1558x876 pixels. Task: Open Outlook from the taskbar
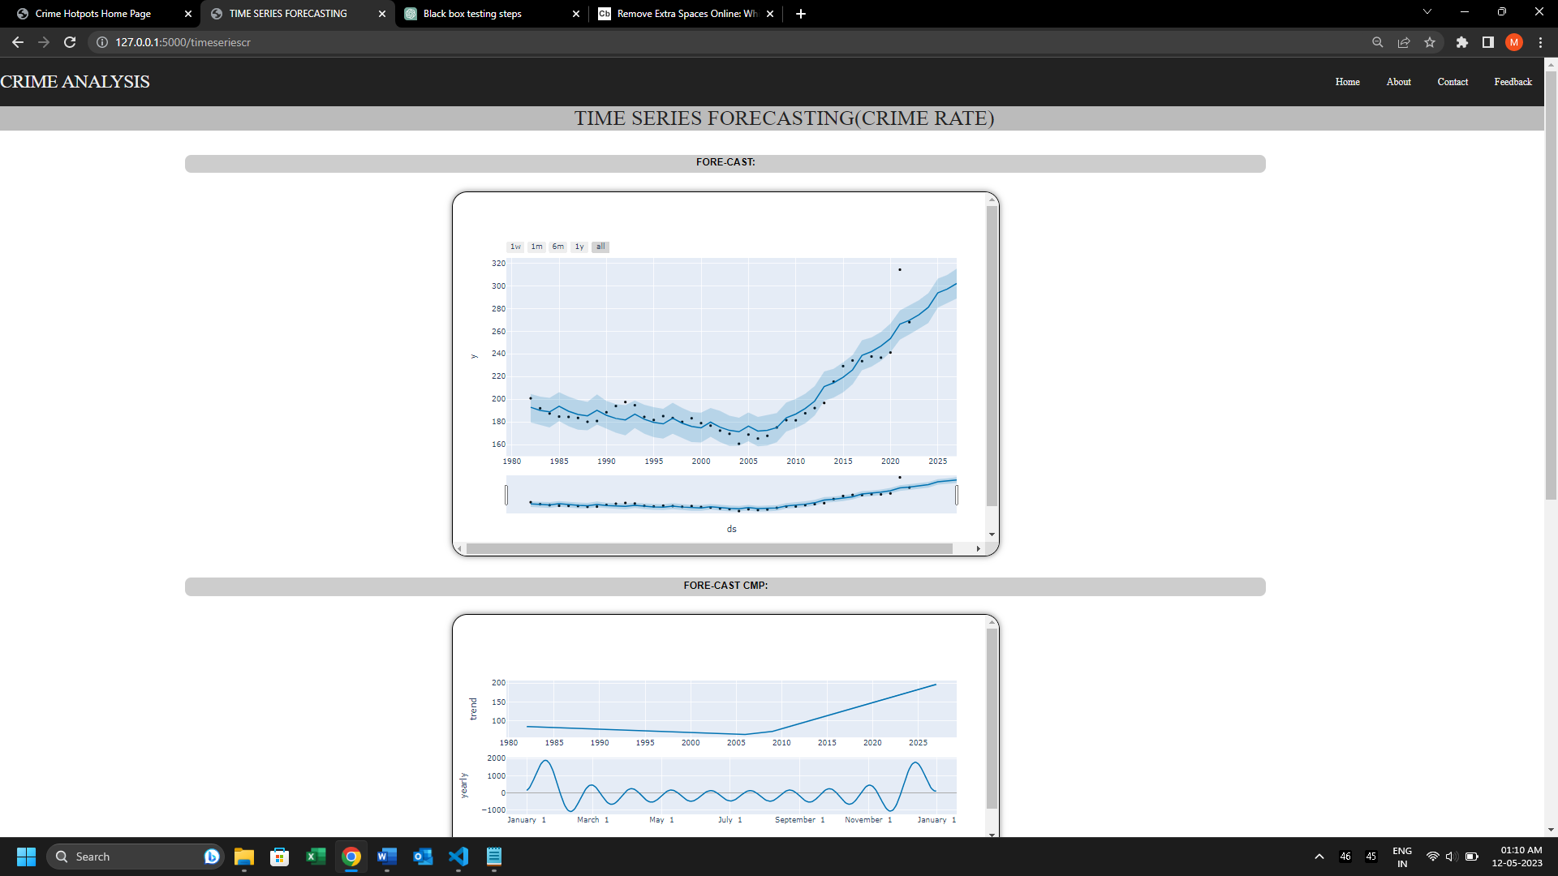[x=423, y=857]
